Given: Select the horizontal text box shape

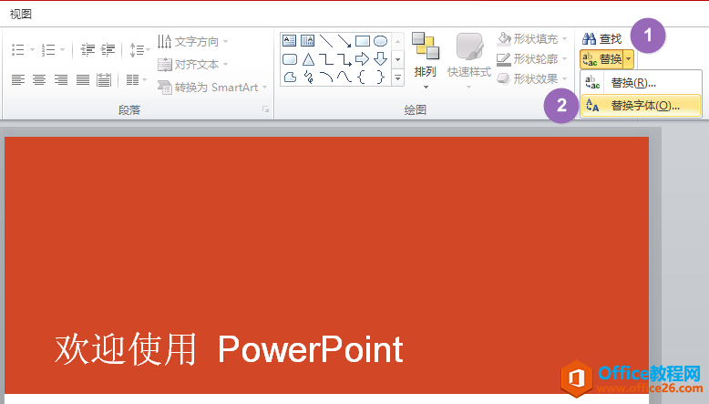Looking at the screenshot, I should pyautogui.click(x=290, y=41).
